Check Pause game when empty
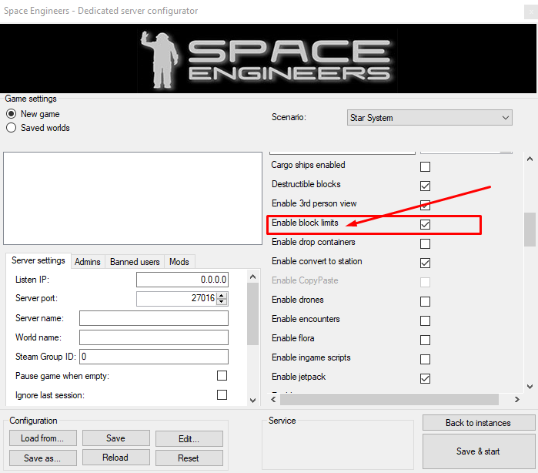The height and width of the screenshot is (473, 538). point(222,376)
